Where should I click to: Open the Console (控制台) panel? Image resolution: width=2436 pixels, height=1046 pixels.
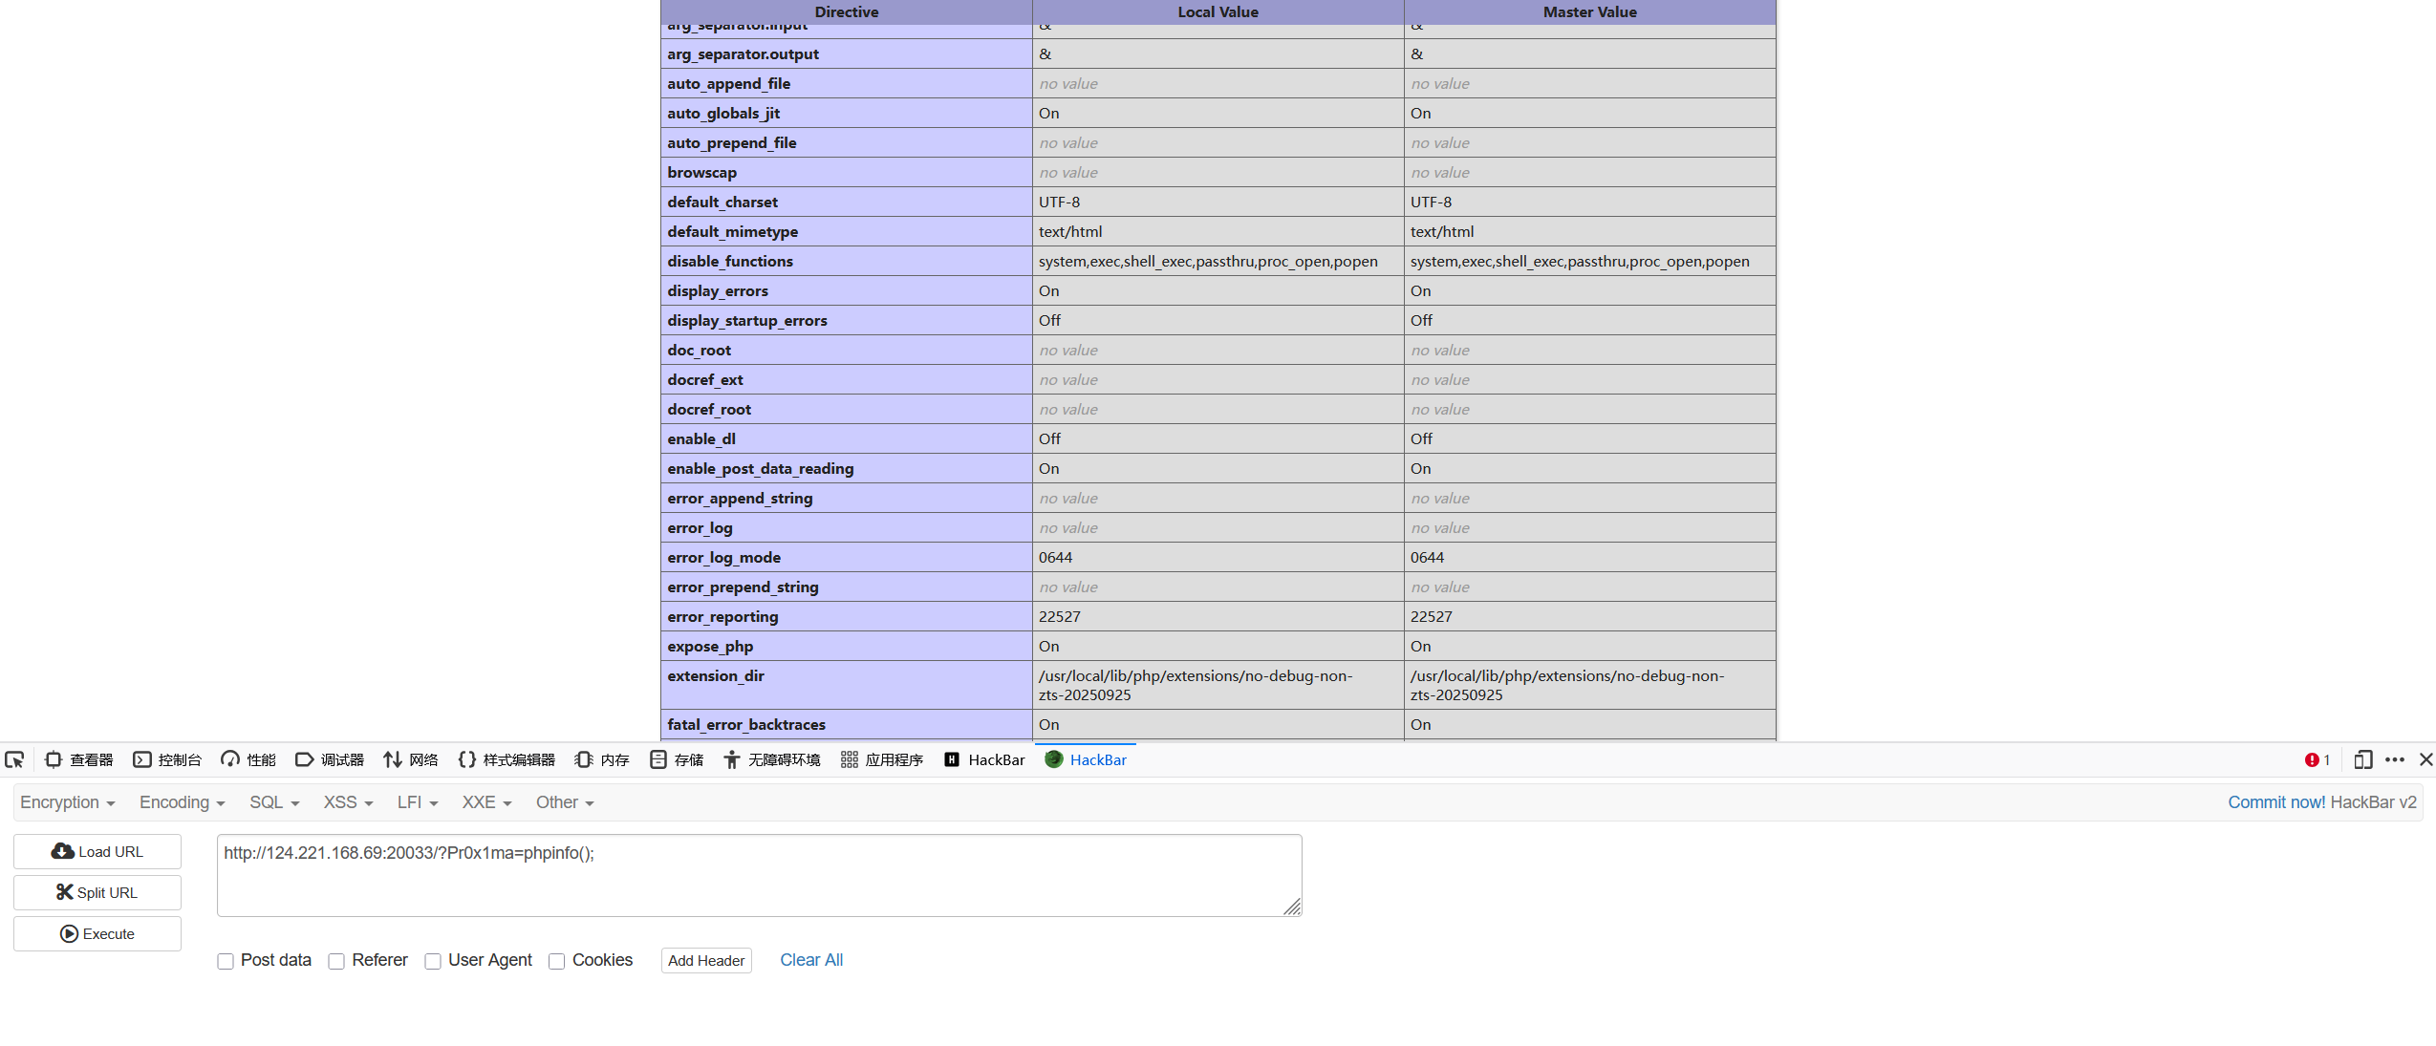167,759
